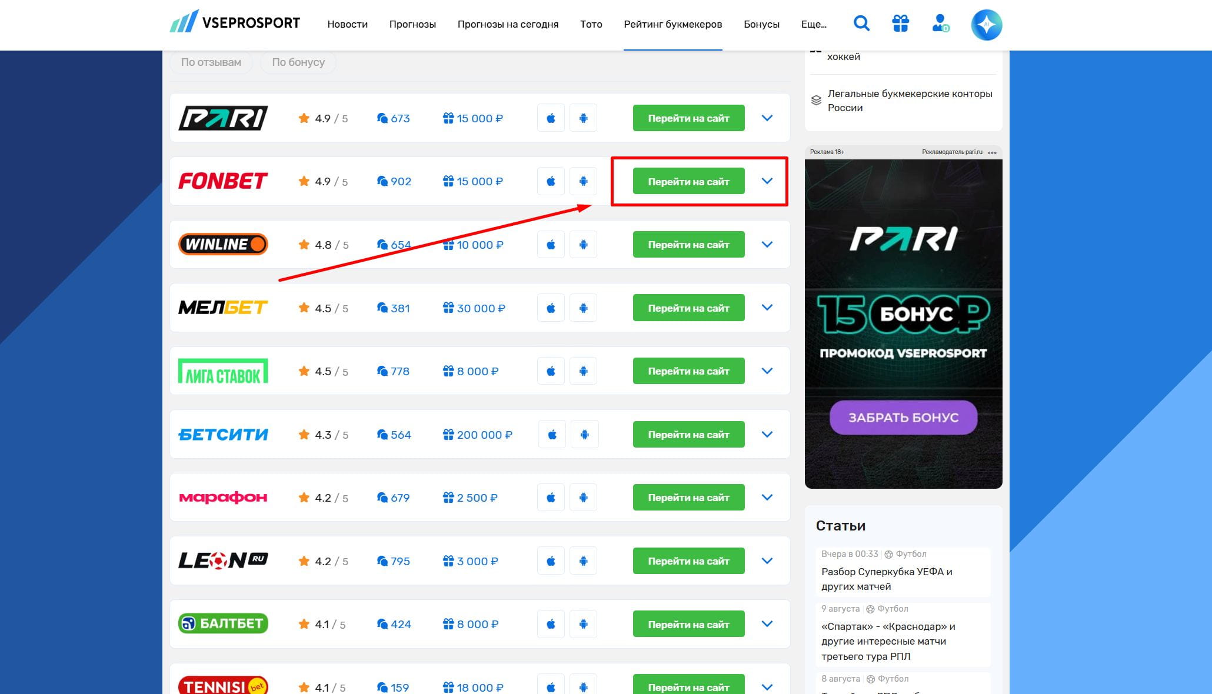Click the Apple app icon for Leon
The image size is (1212, 694).
point(551,561)
